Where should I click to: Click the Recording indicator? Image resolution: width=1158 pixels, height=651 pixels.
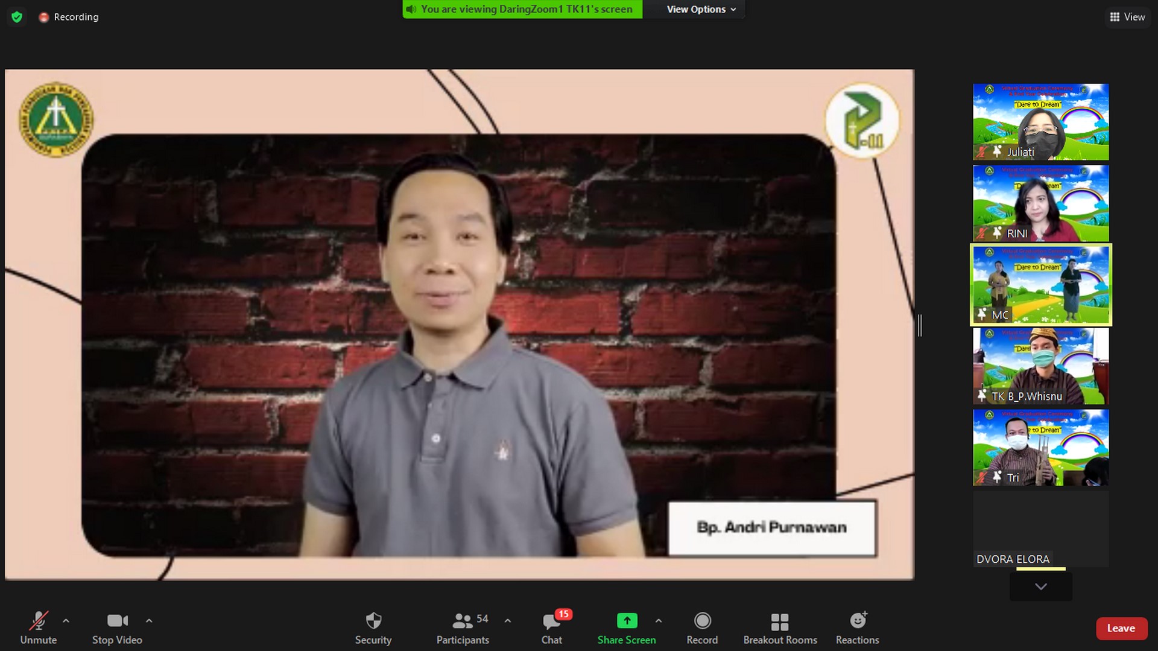(69, 17)
